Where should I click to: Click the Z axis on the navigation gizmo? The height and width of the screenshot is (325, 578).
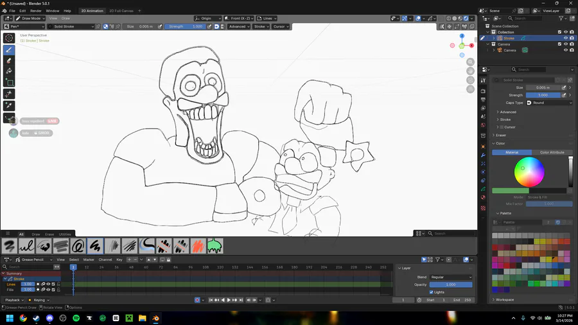coord(462,36)
